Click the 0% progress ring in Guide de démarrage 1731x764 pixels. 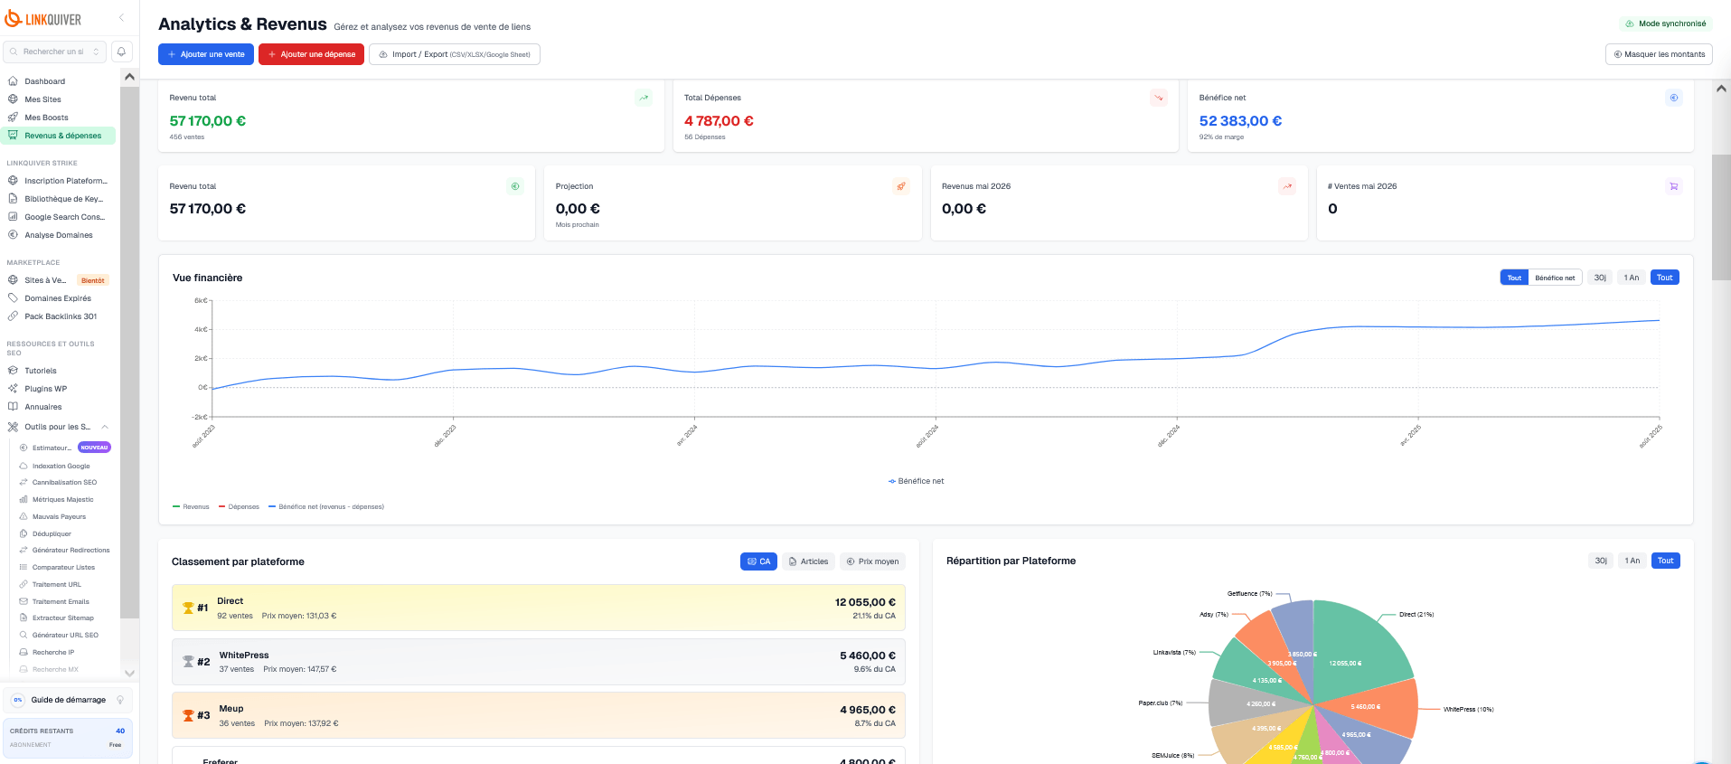click(17, 700)
